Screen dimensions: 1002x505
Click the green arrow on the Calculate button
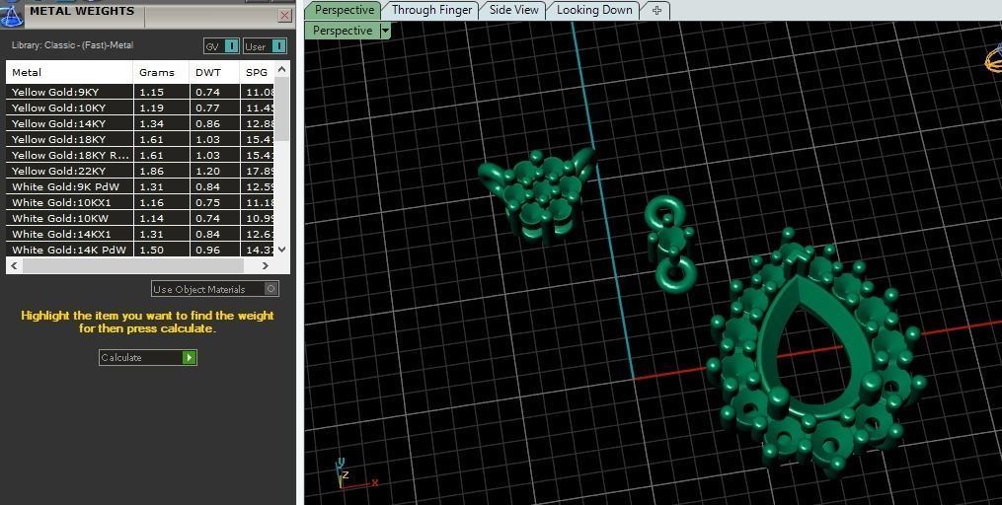(189, 357)
